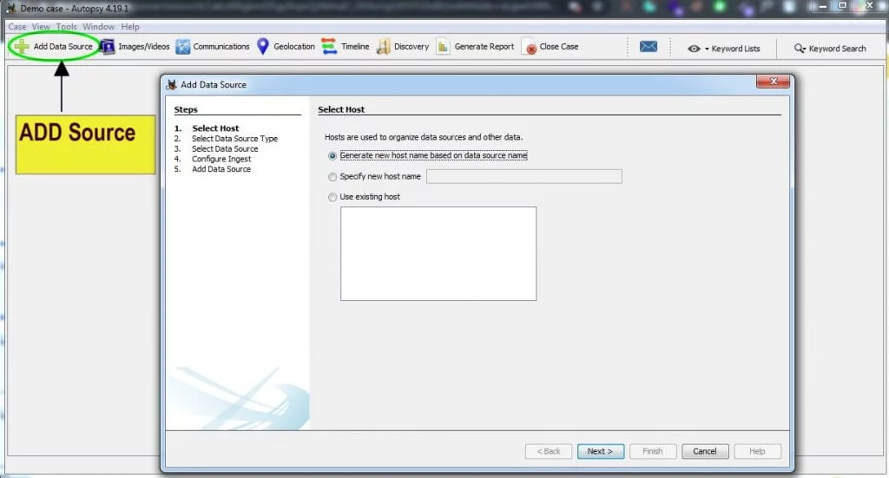Click the Generate Report label
This screenshot has height=478, width=889.
484,47
